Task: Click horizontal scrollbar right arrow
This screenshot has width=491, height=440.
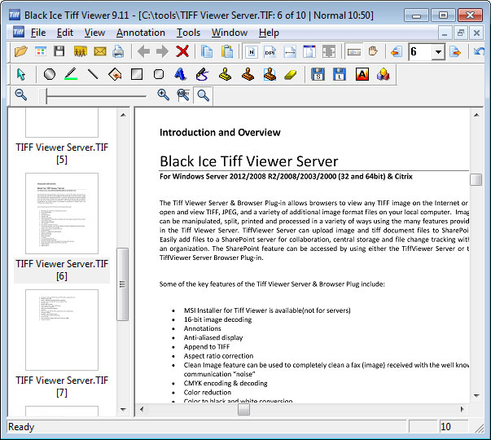Action: coord(463,409)
